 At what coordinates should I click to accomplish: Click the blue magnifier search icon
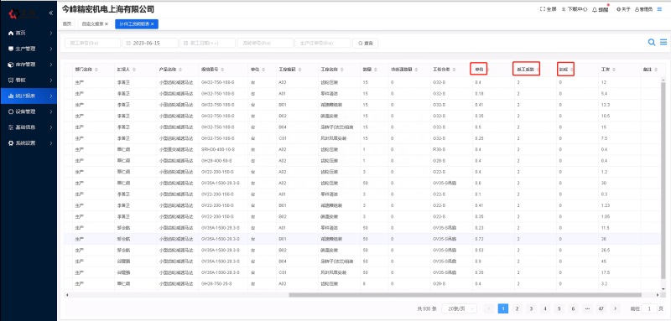coord(652,42)
